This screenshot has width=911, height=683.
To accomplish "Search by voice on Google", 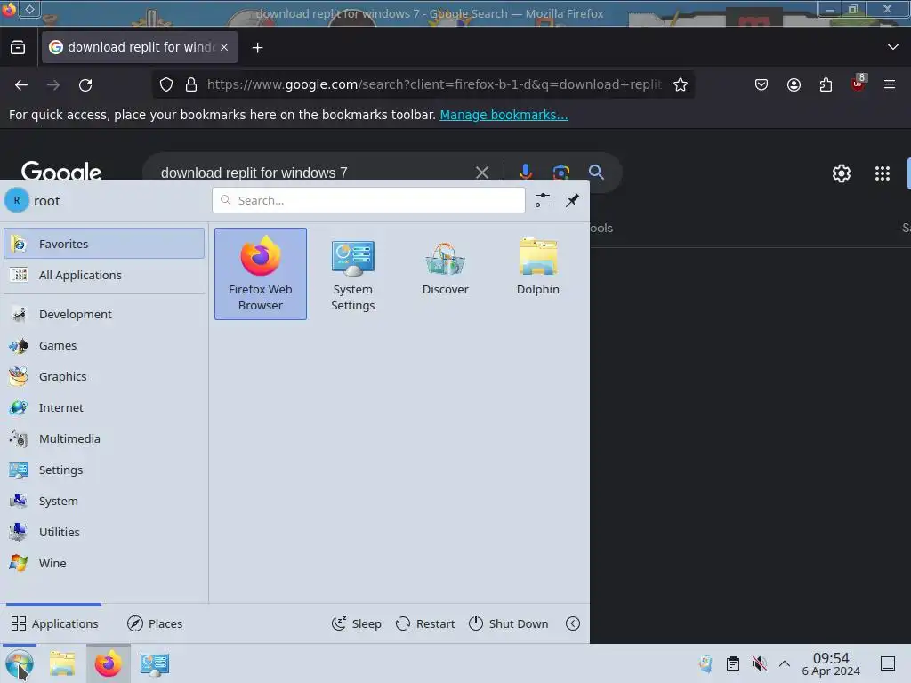I will (525, 172).
